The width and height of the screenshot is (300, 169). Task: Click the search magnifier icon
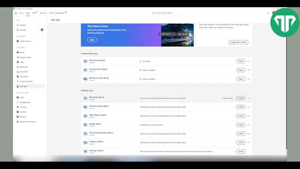tap(153, 13)
